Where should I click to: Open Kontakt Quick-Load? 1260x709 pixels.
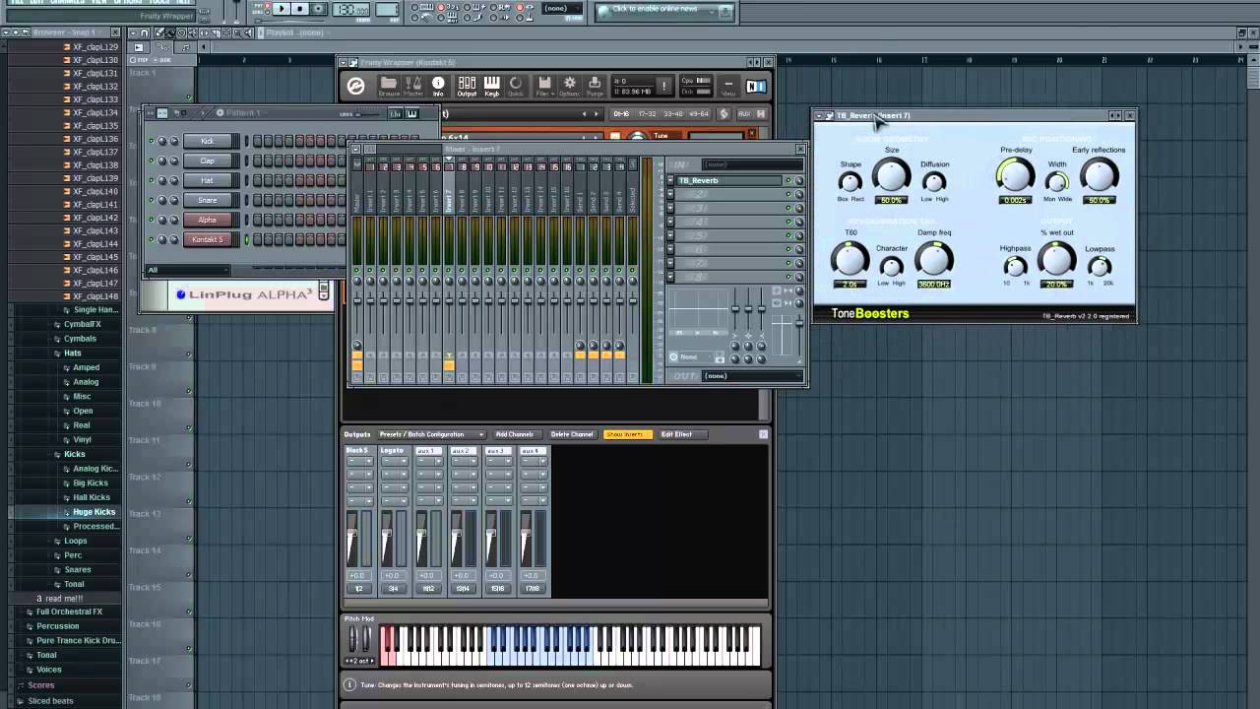click(516, 87)
